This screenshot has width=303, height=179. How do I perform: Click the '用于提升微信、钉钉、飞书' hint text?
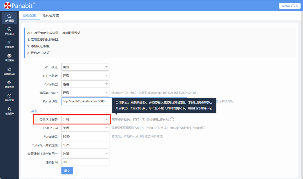140,120
